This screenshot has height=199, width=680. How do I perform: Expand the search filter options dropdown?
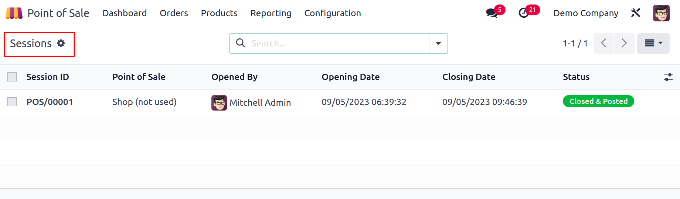438,43
